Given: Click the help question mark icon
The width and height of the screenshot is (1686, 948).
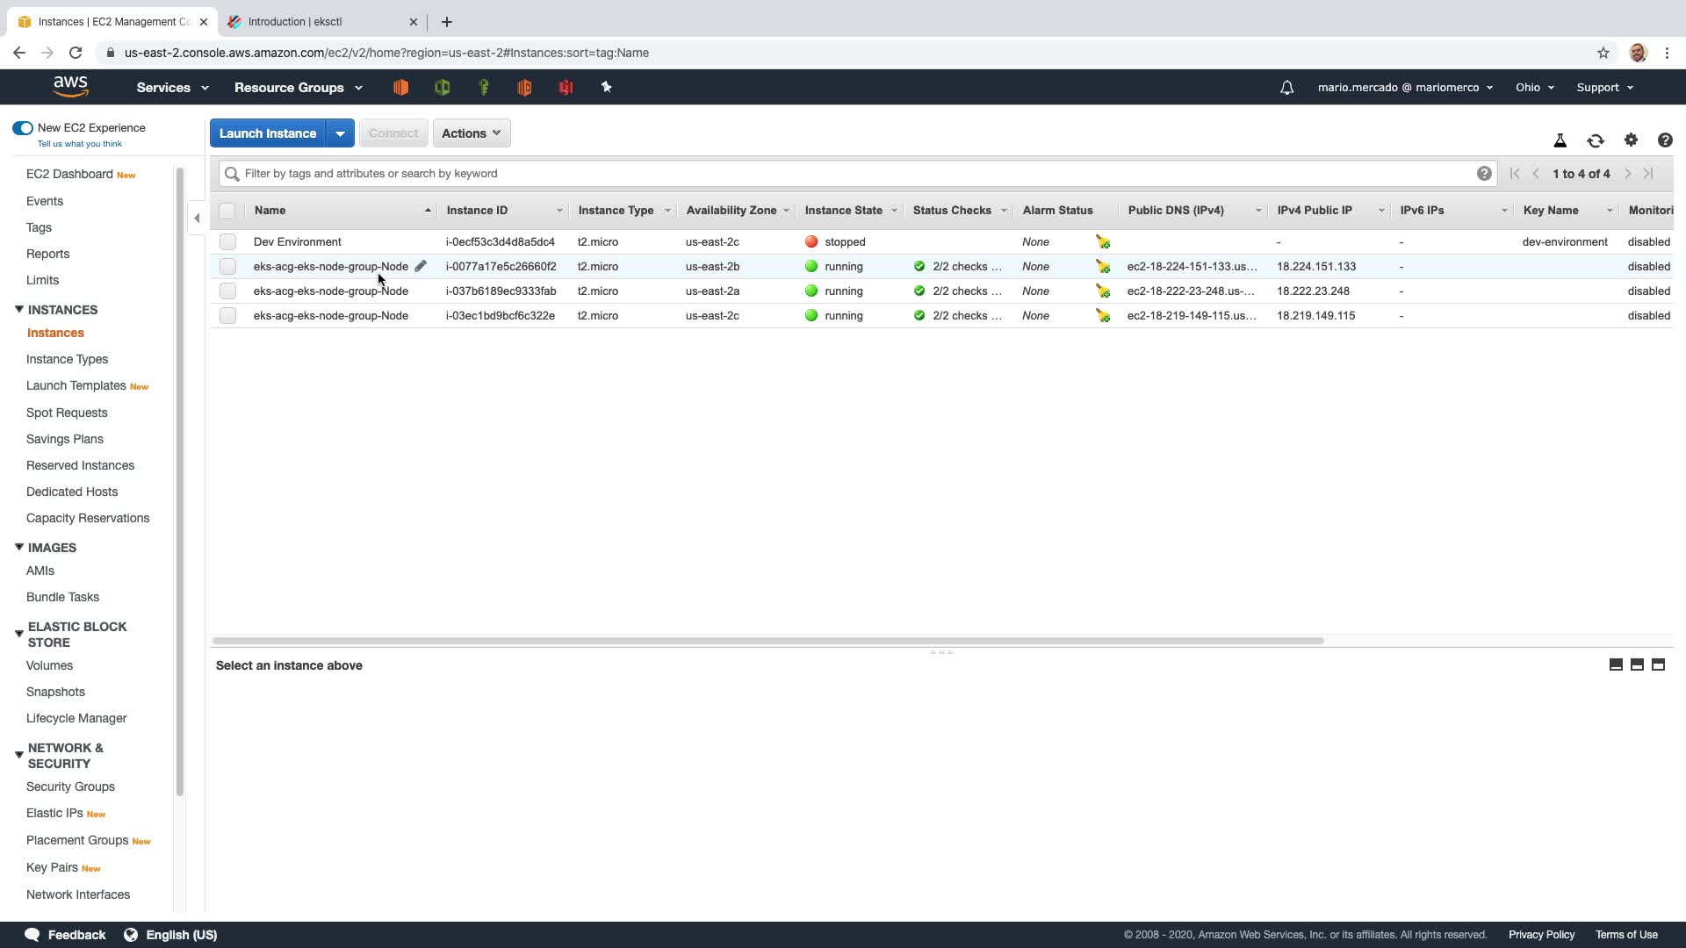Looking at the screenshot, I should point(1664,140).
